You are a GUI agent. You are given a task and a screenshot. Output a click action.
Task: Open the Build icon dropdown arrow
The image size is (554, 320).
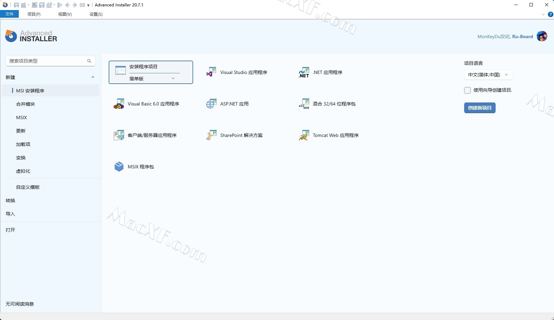29,5
